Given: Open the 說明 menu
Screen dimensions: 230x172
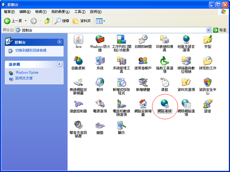Looking at the screenshot, I should pos(96,12).
